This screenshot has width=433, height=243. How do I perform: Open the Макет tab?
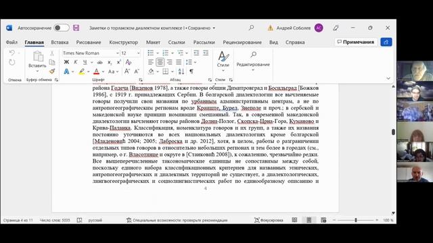153,42
